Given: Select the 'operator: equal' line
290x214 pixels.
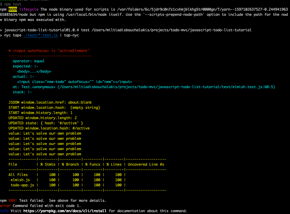Looking at the screenshot, I should [x=29, y=61].
